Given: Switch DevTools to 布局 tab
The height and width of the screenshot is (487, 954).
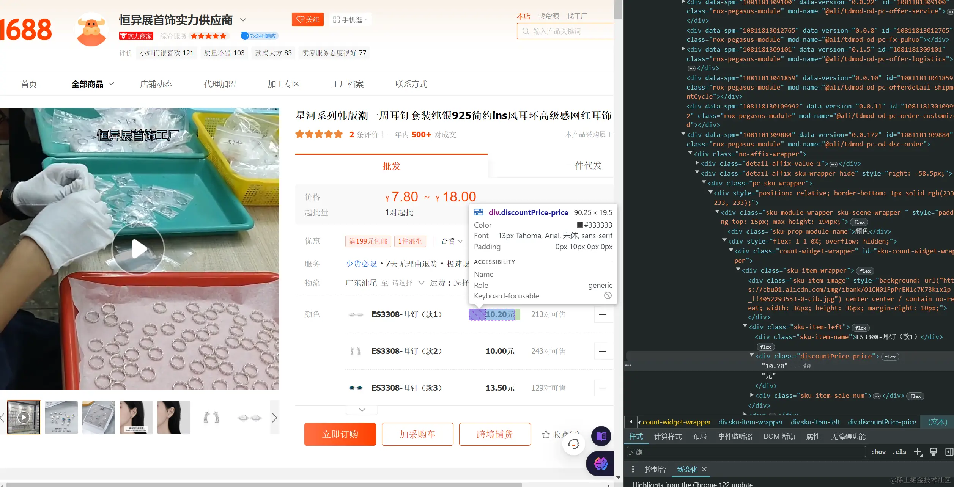Looking at the screenshot, I should pyautogui.click(x=700, y=437).
